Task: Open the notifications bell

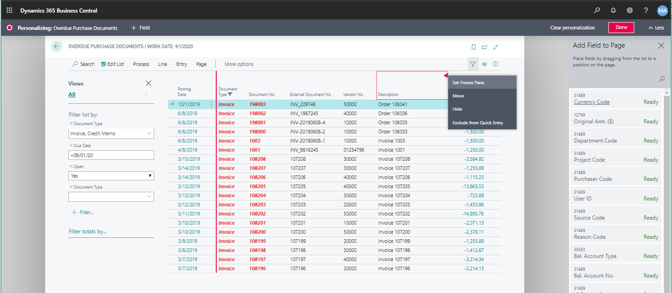Action: [613, 10]
